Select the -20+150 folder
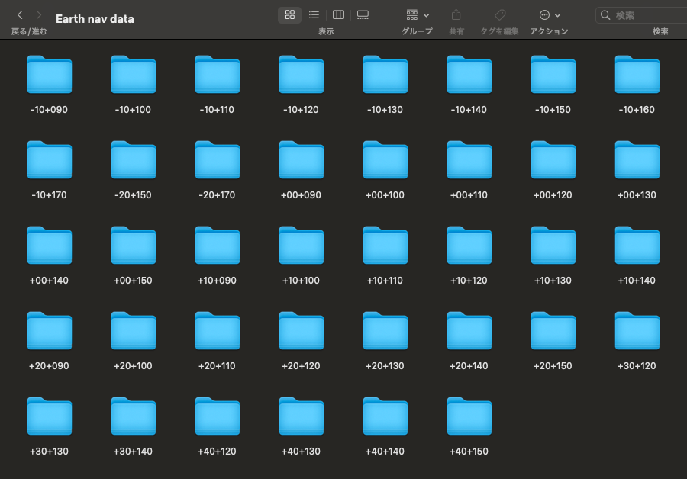The width and height of the screenshot is (687, 479). (134, 160)
